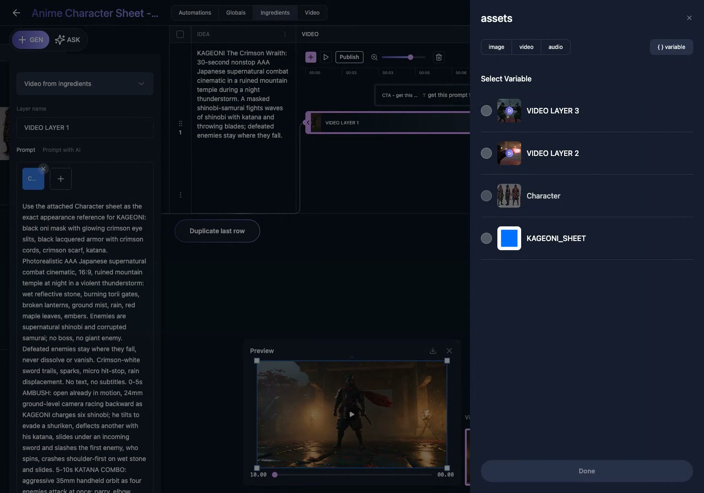The height and width of the screenshot is (493, 704).
Task: Click Duplicate last row
Action: 217,231
